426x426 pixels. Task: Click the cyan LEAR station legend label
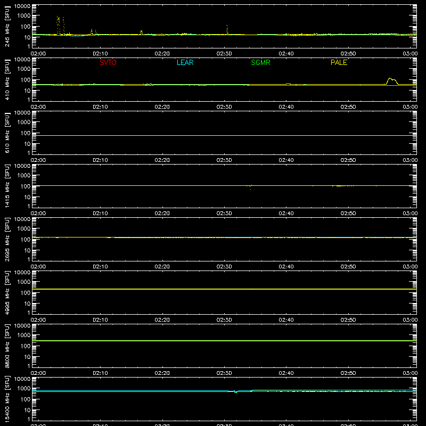tap(185, 62)
